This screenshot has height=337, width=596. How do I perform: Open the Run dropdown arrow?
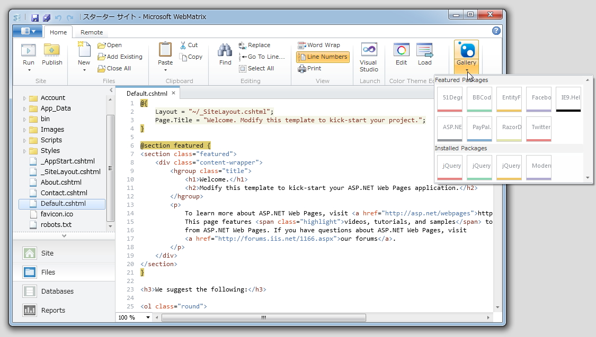[x=29, y=70]
